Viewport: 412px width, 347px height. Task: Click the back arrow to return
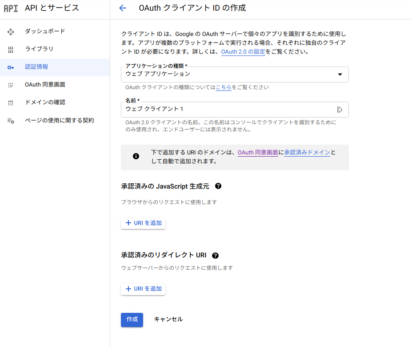click(x=123, y=8)
